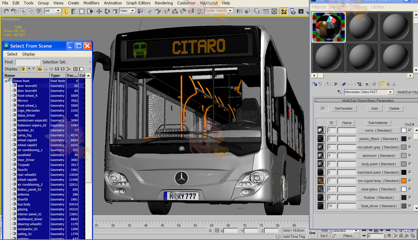
Task: Open the Layer Manager icon
Action: click(257, 12)
